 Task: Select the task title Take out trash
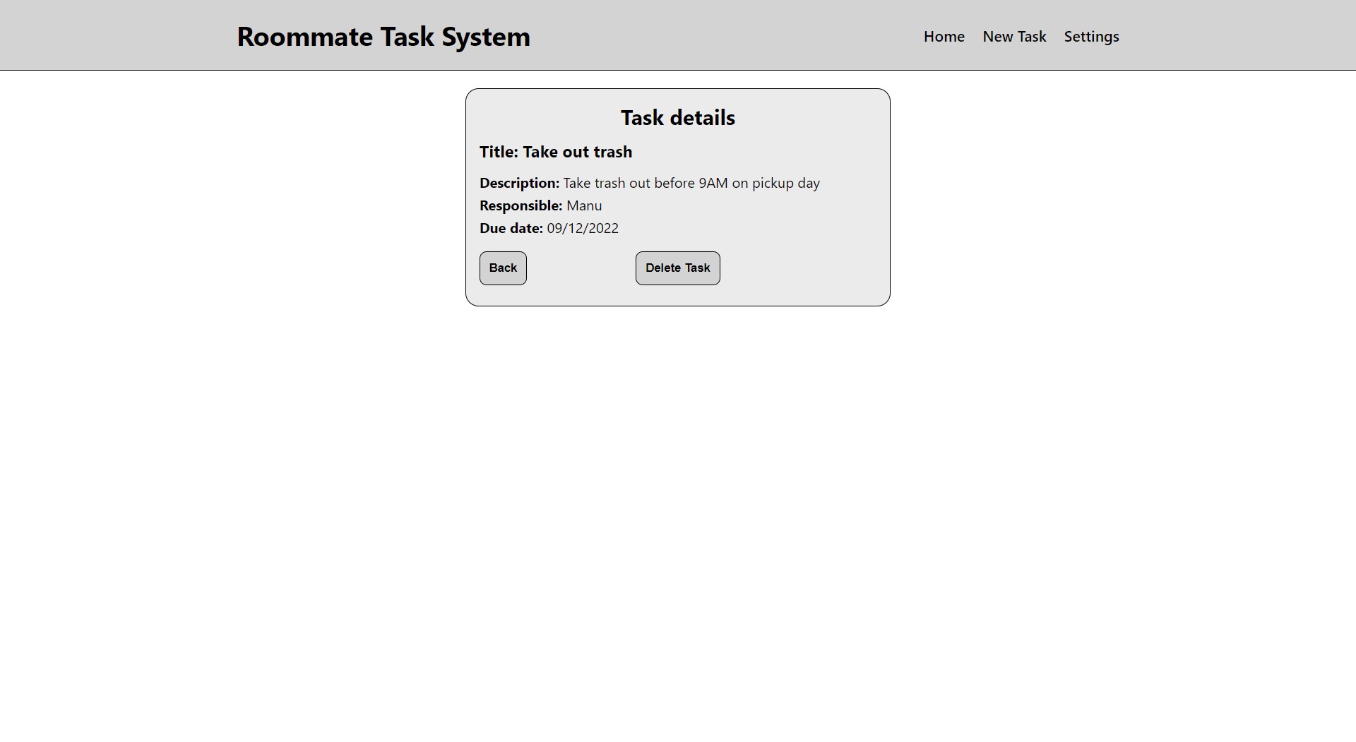[x=578, y=152]
